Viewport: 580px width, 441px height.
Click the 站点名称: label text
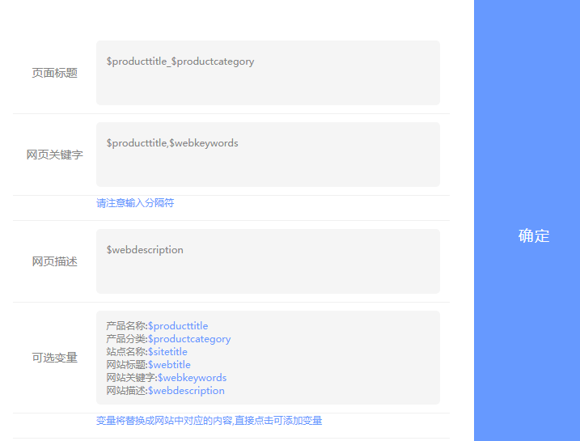click(x=127, y=352)
